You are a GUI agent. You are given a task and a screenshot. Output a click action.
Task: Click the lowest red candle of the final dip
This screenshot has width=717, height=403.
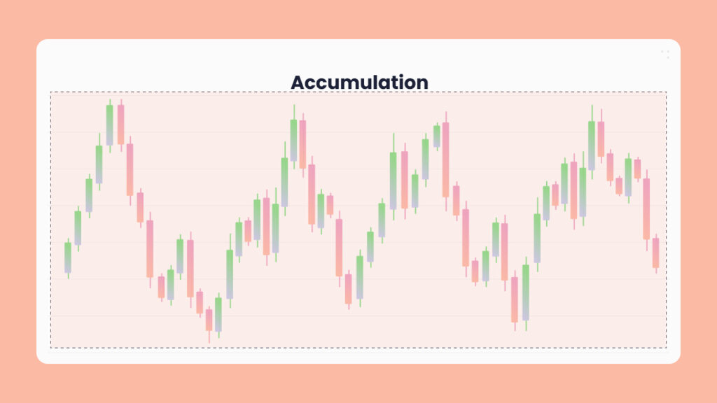[x=515, y=299]
